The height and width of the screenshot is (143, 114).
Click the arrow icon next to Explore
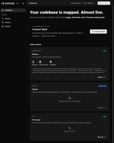105,77
